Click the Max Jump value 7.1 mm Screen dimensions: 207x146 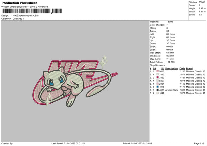tap(170, 59)
